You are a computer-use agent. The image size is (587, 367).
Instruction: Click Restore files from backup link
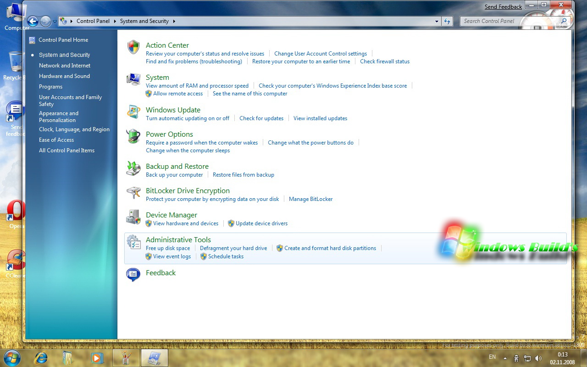pos(244,175)
